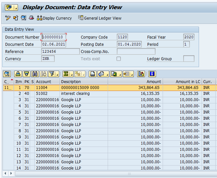Click the Currency field INR
The width and height of the screenshot is (217, 178).
48,59
